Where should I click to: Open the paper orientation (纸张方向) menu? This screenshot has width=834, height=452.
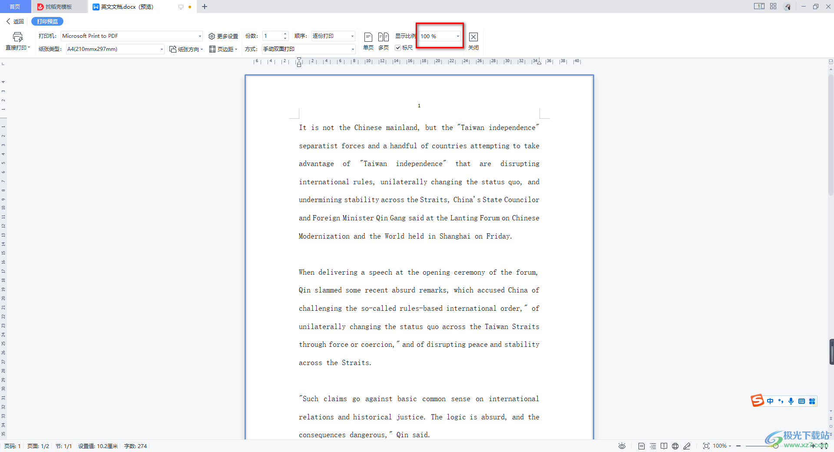pos(186,49)
